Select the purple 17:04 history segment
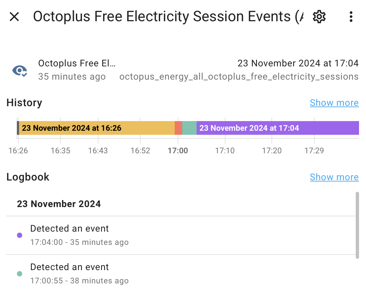Image resolution: width=366 pixels, height=292 pixels. (277, 128)
